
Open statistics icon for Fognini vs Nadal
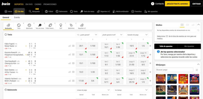coord(70,46)
